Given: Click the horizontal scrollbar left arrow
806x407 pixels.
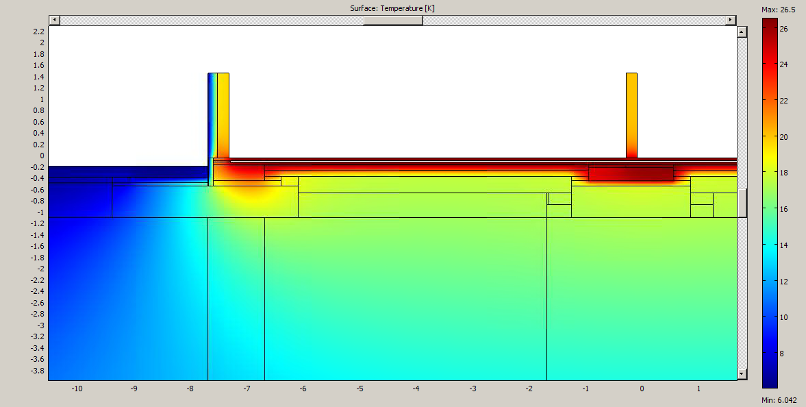Looking at the screenshot, I should coord(55,20).
